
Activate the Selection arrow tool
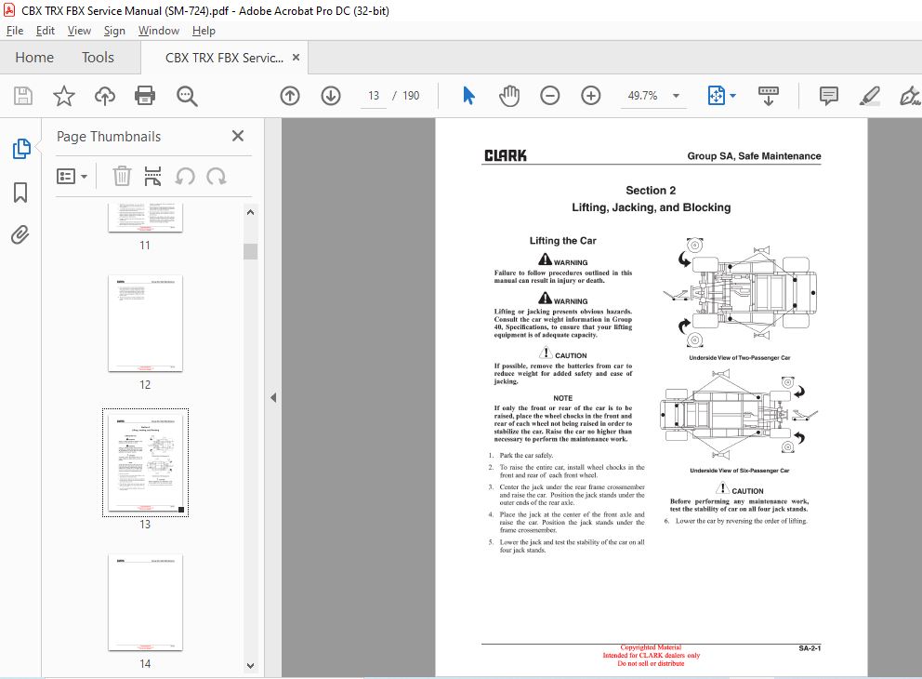(468, 95)
